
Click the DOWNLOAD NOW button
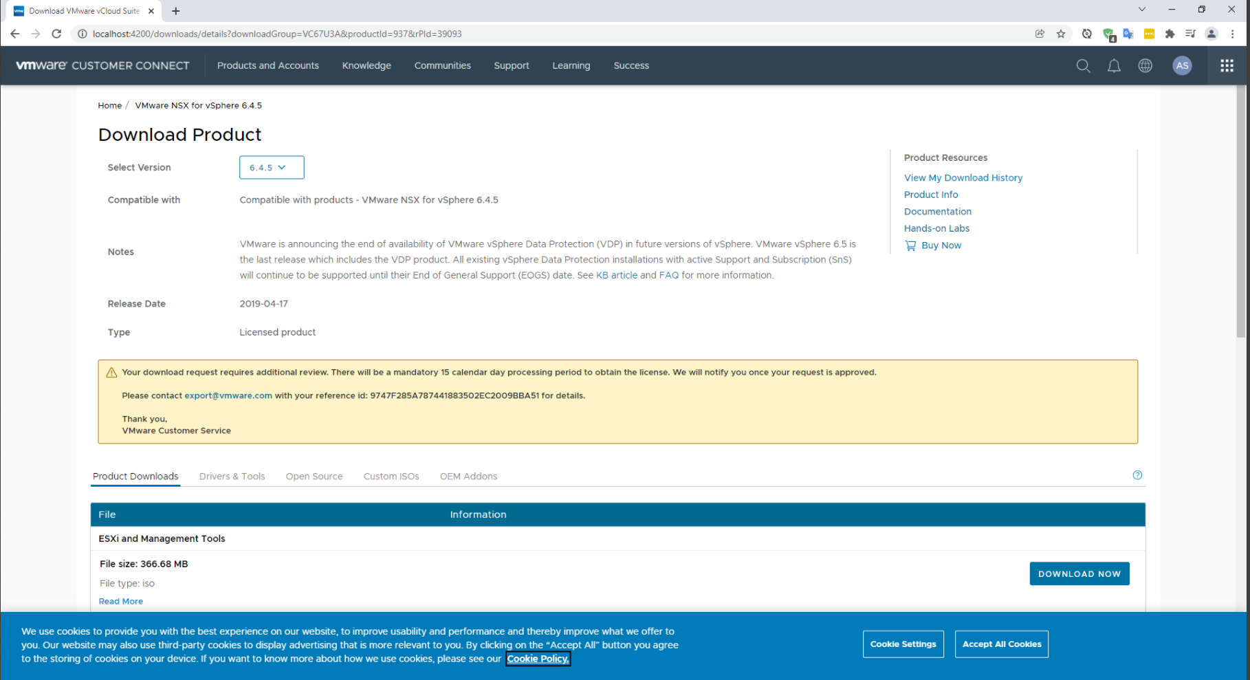(1079, 573)
